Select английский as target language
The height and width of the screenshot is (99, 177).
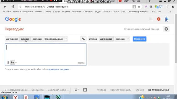[x=106, y=39]
